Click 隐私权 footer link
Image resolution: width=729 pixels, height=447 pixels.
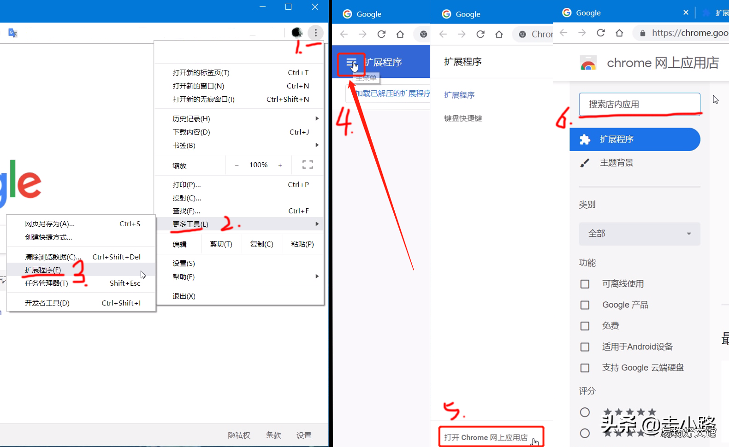239,435
